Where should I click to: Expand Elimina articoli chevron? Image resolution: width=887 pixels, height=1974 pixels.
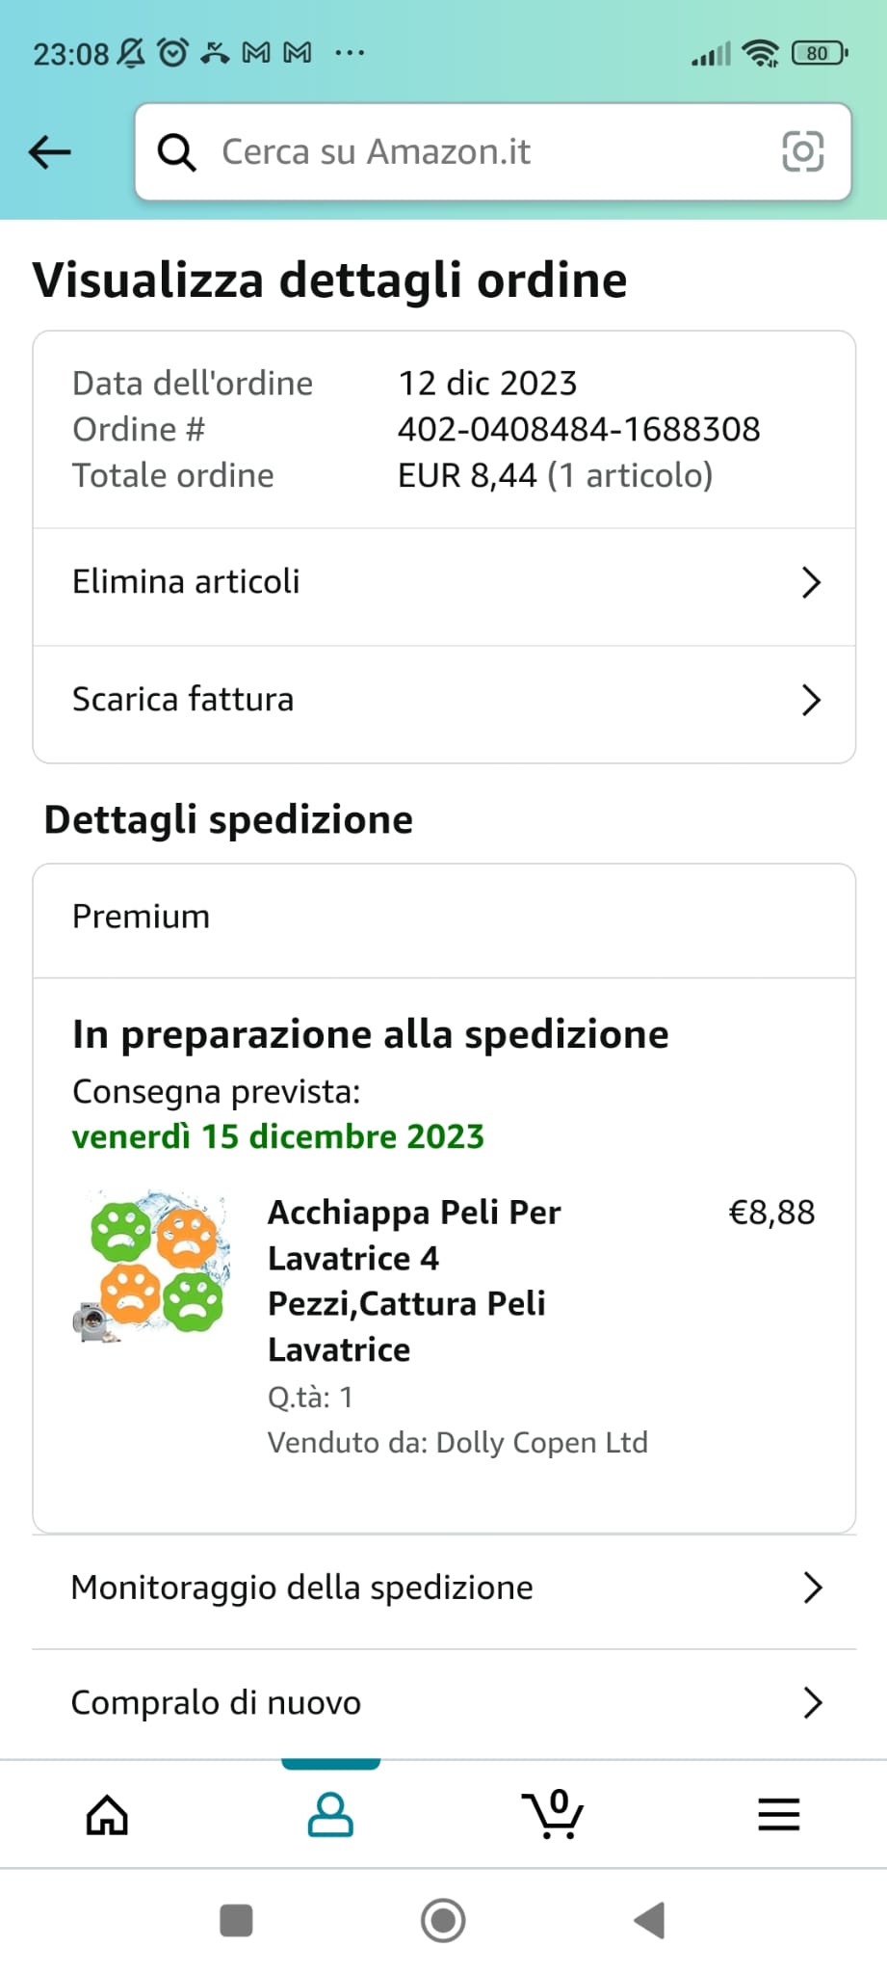pos(811,582)
